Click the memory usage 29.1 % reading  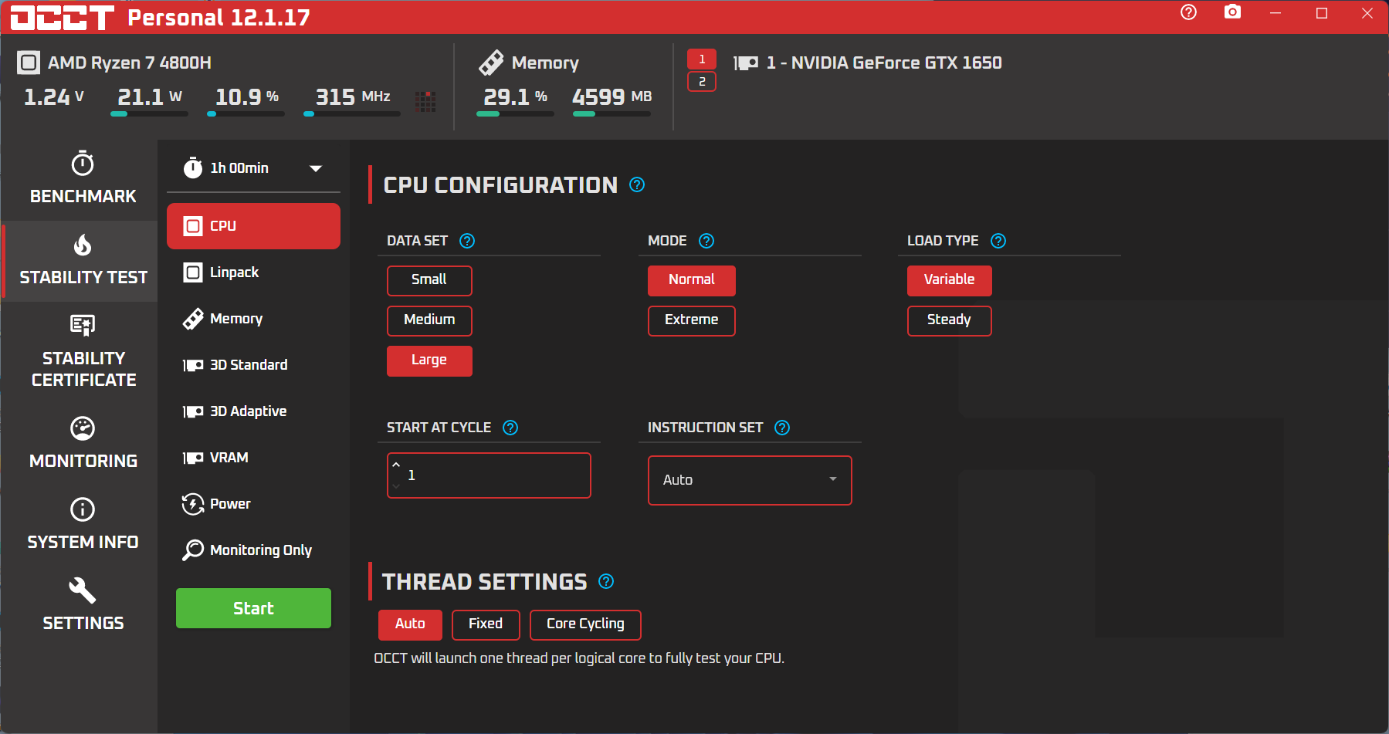(x=516, y=97)
